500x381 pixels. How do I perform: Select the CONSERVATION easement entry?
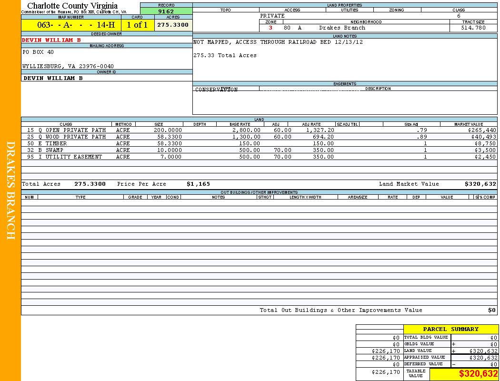click(216, 90)
